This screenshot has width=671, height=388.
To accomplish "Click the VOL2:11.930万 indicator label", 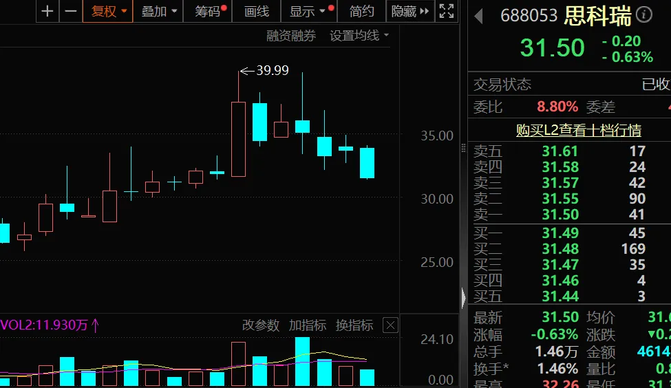I will tap(44, 325).
